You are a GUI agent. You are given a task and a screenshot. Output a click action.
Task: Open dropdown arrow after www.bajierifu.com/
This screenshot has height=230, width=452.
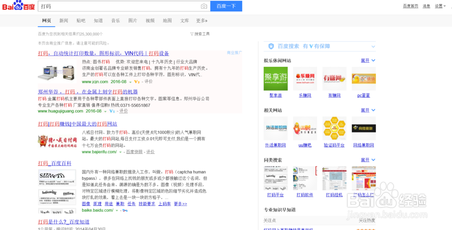click(121, 152)
